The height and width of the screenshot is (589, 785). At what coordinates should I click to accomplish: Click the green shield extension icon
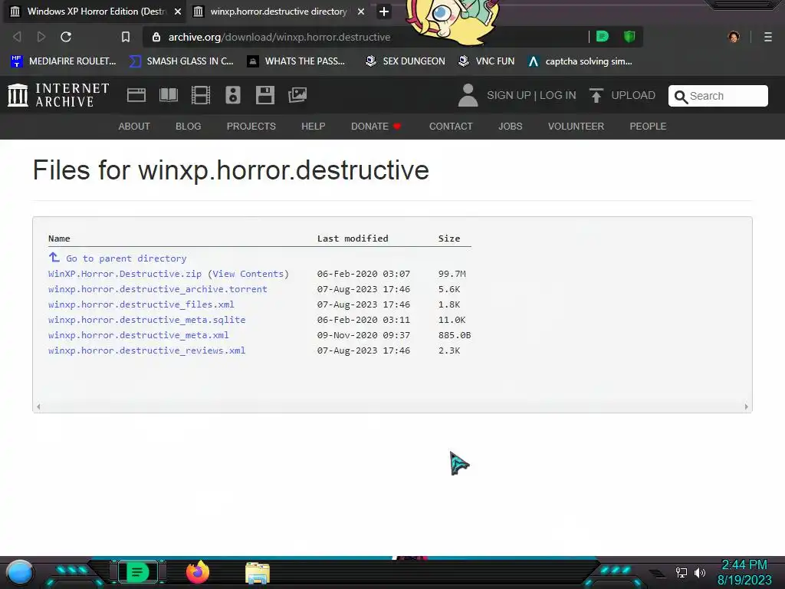pos(629,37)
